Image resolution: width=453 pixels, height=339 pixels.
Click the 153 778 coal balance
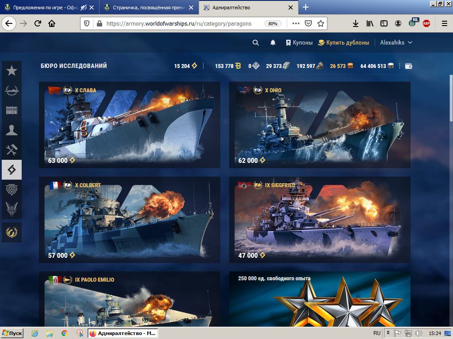tap(228, 66)
